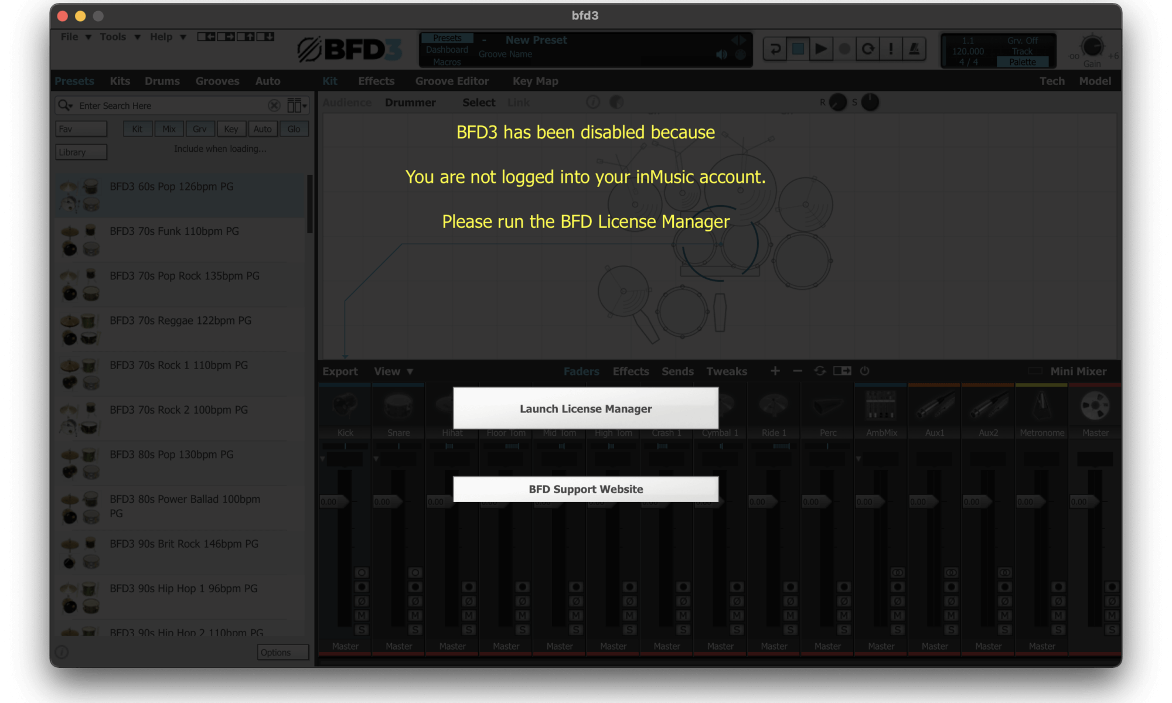Click the mixer refresh arrows icon
Viewport: 1172px width, 703px height.
(x=820, y=371)
